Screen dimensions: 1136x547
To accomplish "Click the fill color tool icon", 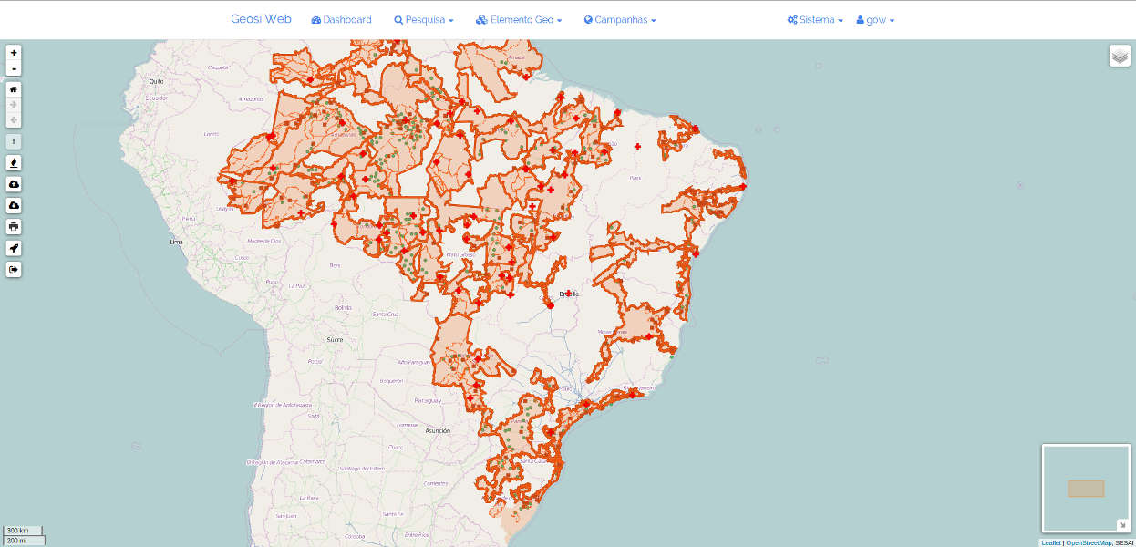I will coord(14,162).
